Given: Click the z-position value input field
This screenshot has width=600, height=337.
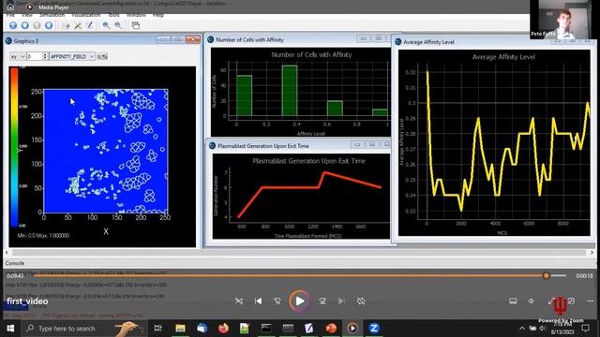Looking at the screenshot, I should (34, 56).
